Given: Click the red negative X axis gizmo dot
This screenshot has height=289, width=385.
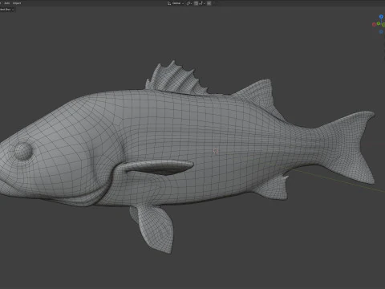Looking at the screenshot, I should [x=374, y=25].
